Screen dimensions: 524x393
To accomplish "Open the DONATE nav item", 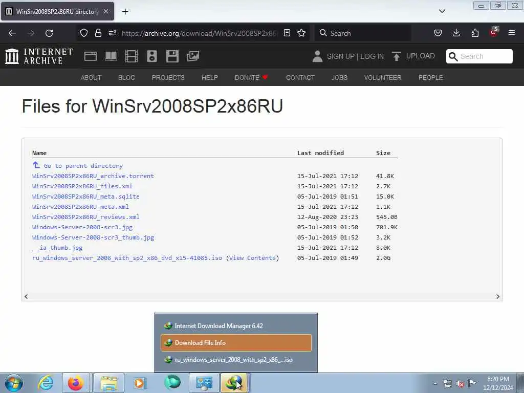I will pos(251,78).
